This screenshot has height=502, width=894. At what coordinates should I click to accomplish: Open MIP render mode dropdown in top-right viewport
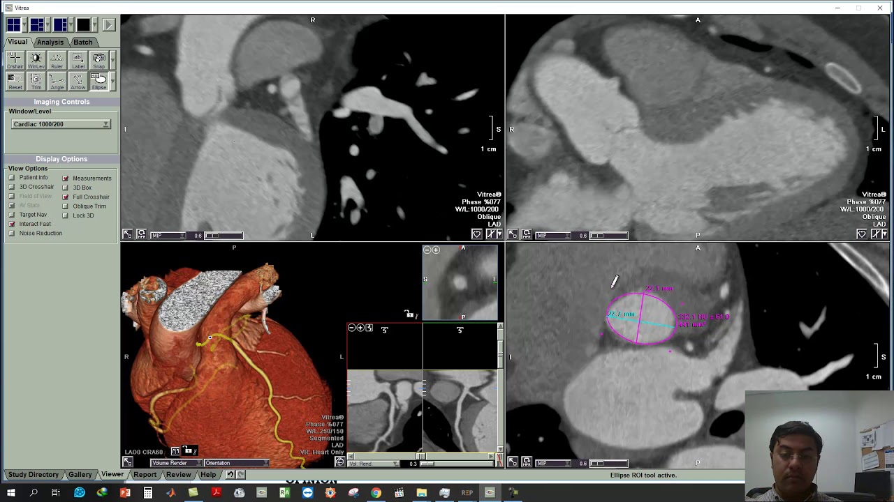click(x=553, y=236)
